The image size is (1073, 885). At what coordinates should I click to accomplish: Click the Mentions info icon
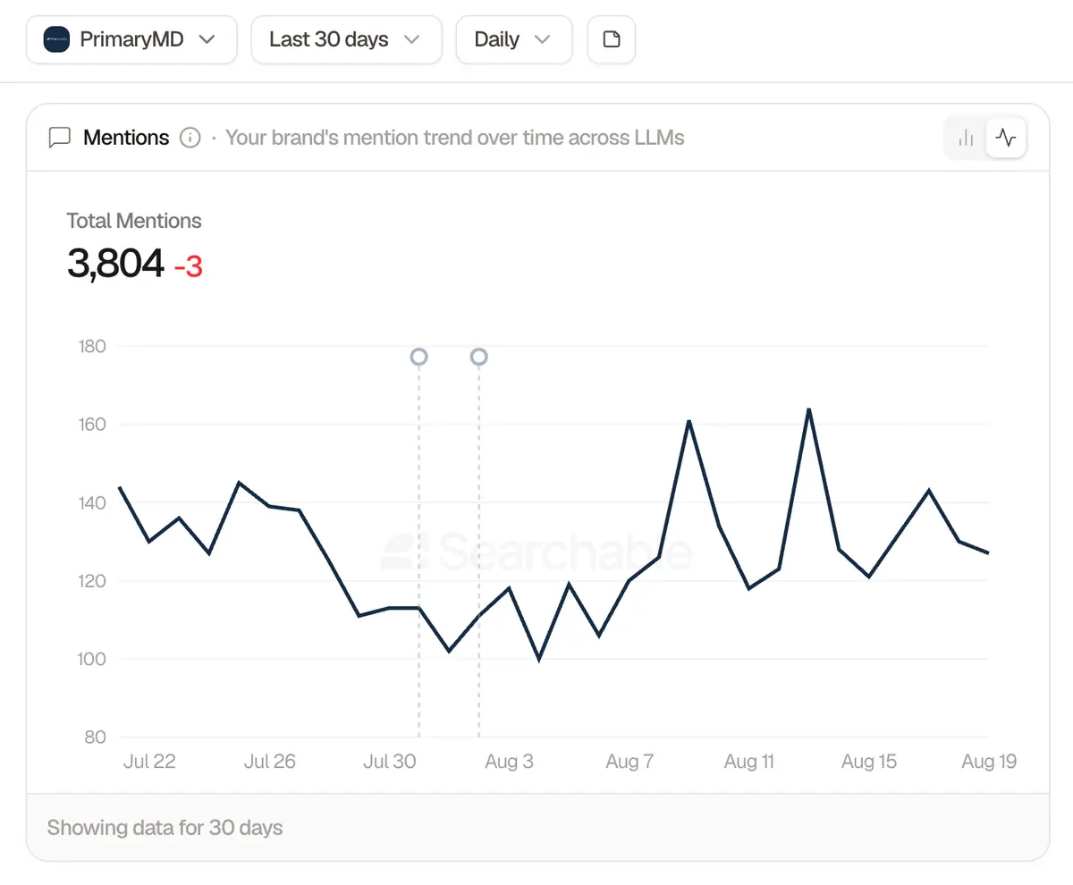190,138
